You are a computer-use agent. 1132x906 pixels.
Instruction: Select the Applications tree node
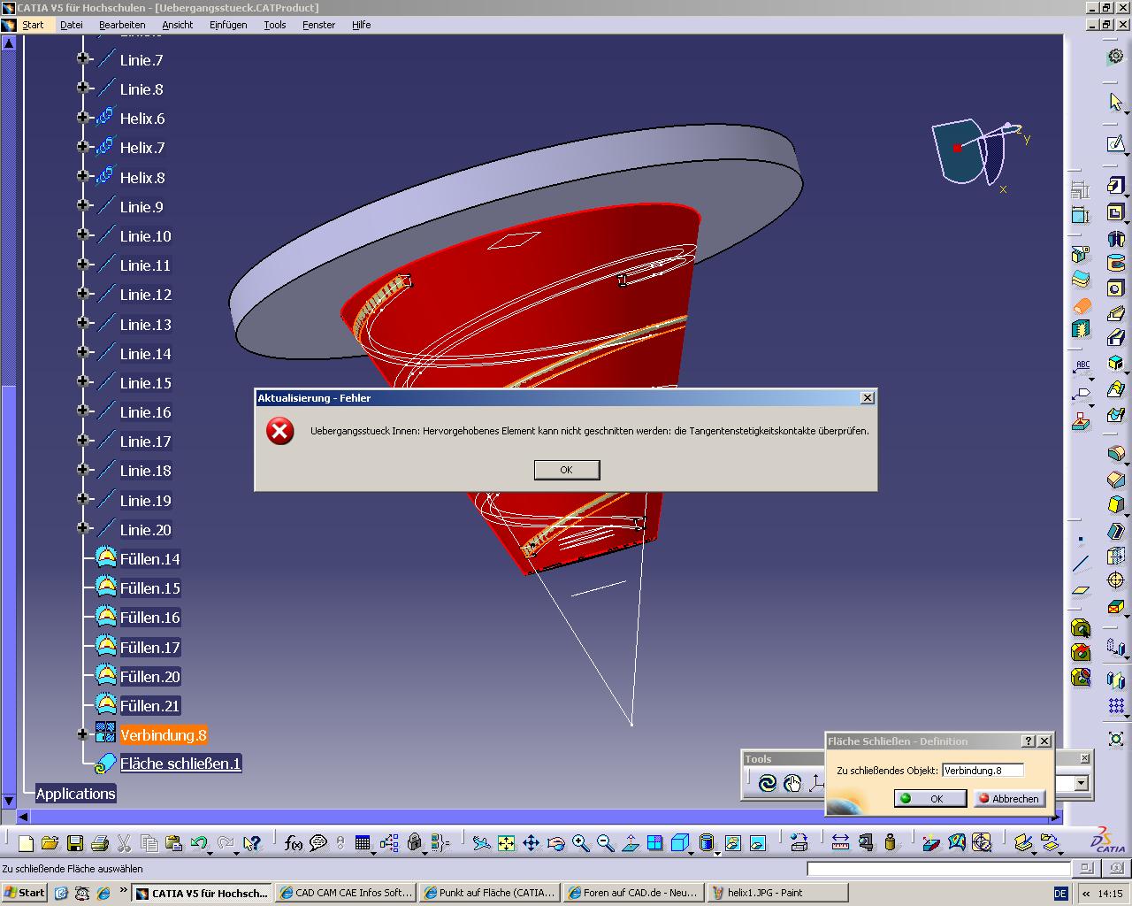pos(75,794)
